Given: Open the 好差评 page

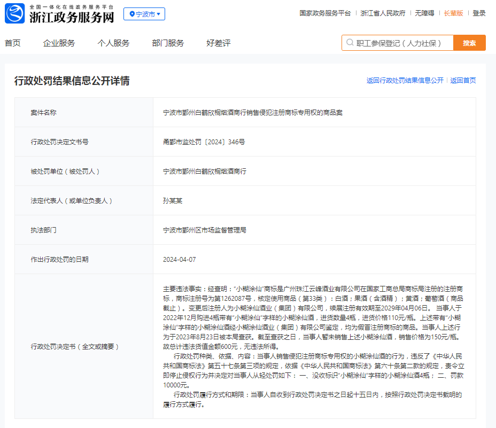Looking at the screenshot, I should [218, 43].
